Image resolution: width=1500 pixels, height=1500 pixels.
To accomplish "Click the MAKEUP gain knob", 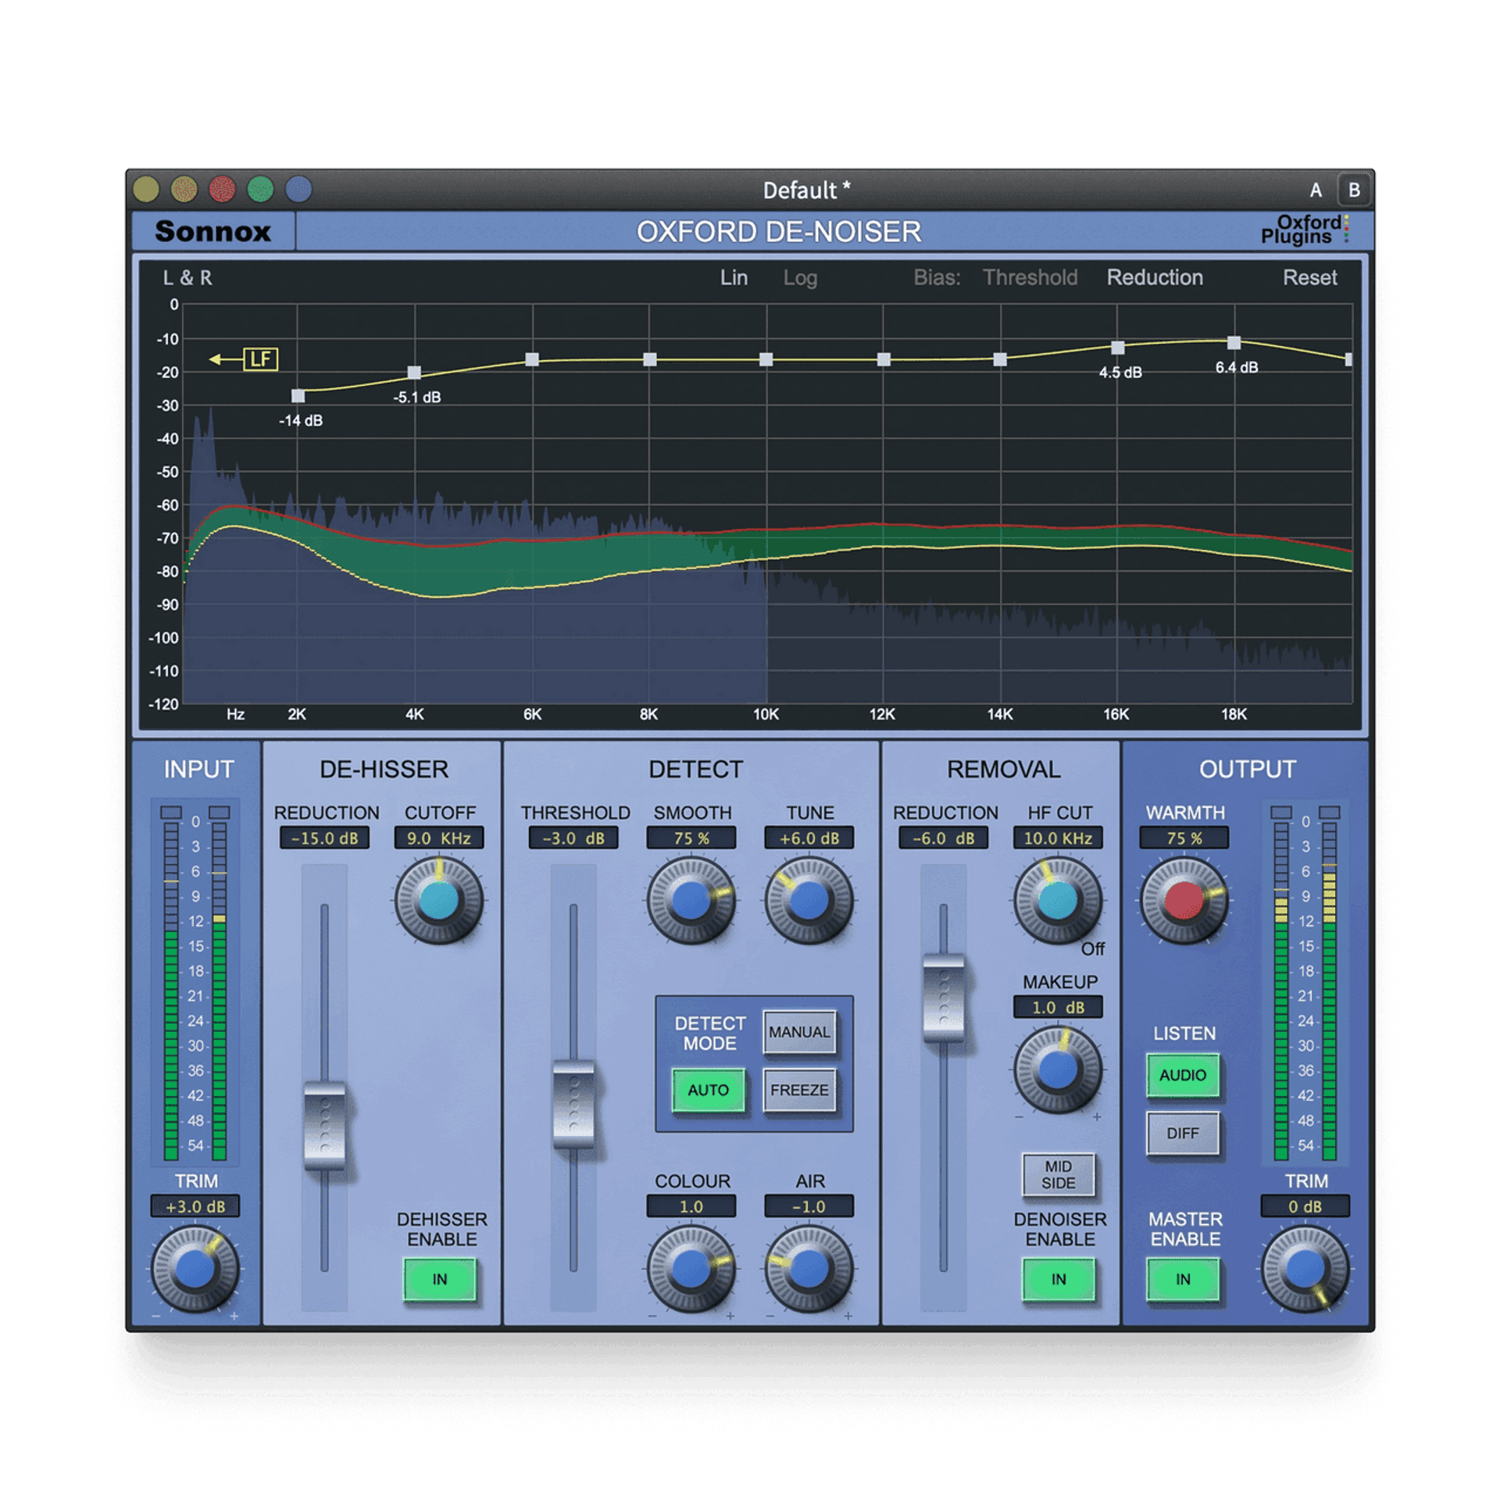I will tap(1058, 1070).
